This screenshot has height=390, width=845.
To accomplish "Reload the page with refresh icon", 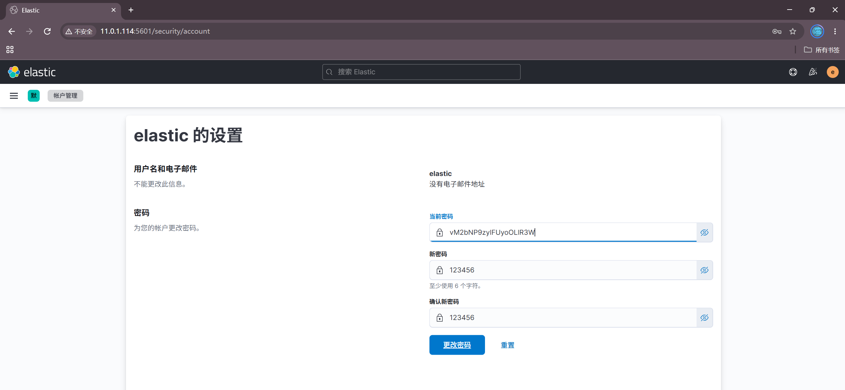I will coord(47,31).
